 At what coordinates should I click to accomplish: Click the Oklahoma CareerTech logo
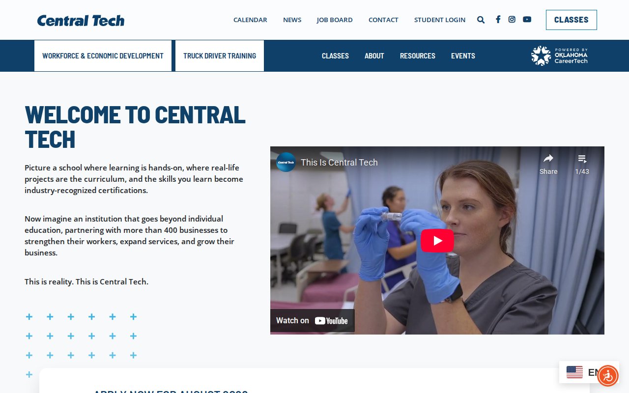click(559, 56)
